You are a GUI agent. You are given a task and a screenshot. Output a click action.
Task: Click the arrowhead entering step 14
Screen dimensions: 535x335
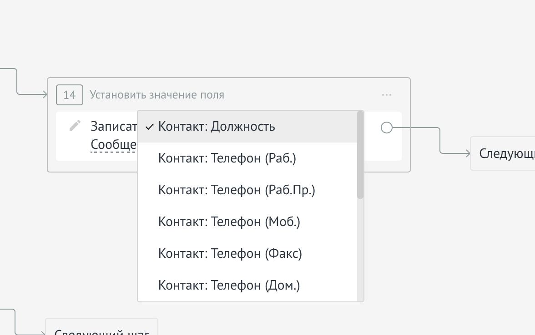(45, 94)
